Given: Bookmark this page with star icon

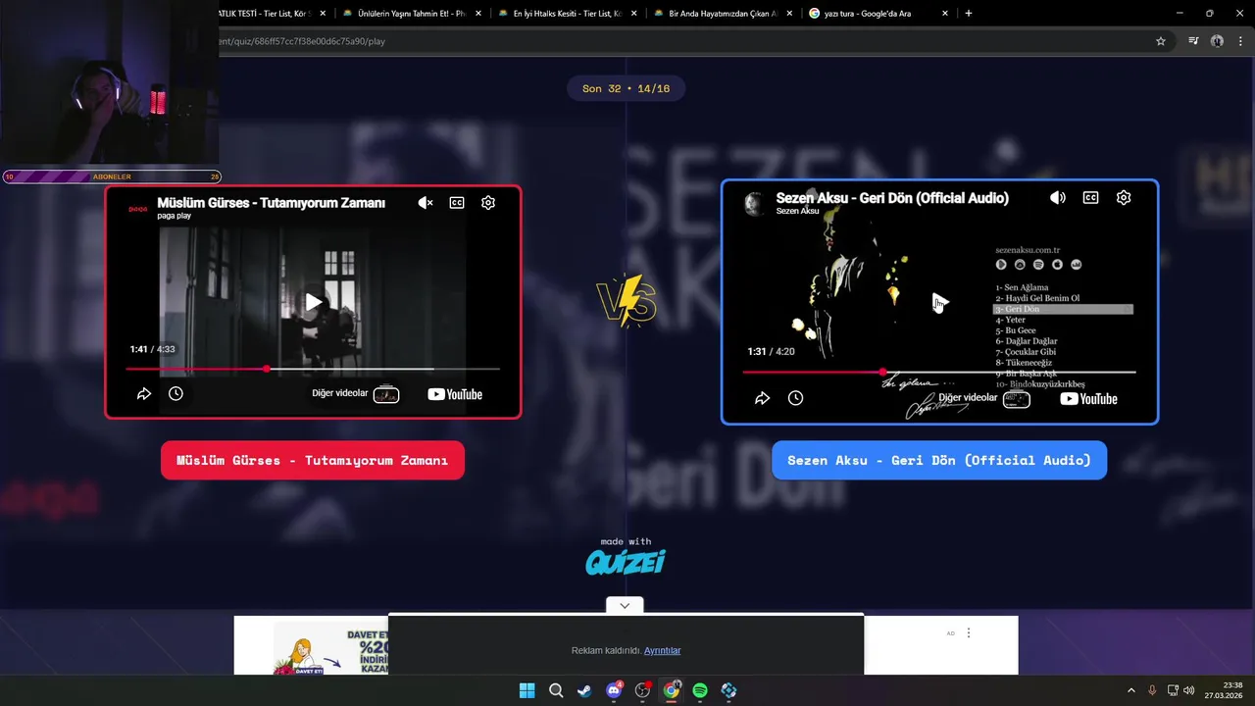Looking at the screenshot, I should pos(1161,41).
